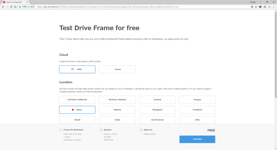Choose the Sydney location

pyautogui.click(x=117, y=110)
